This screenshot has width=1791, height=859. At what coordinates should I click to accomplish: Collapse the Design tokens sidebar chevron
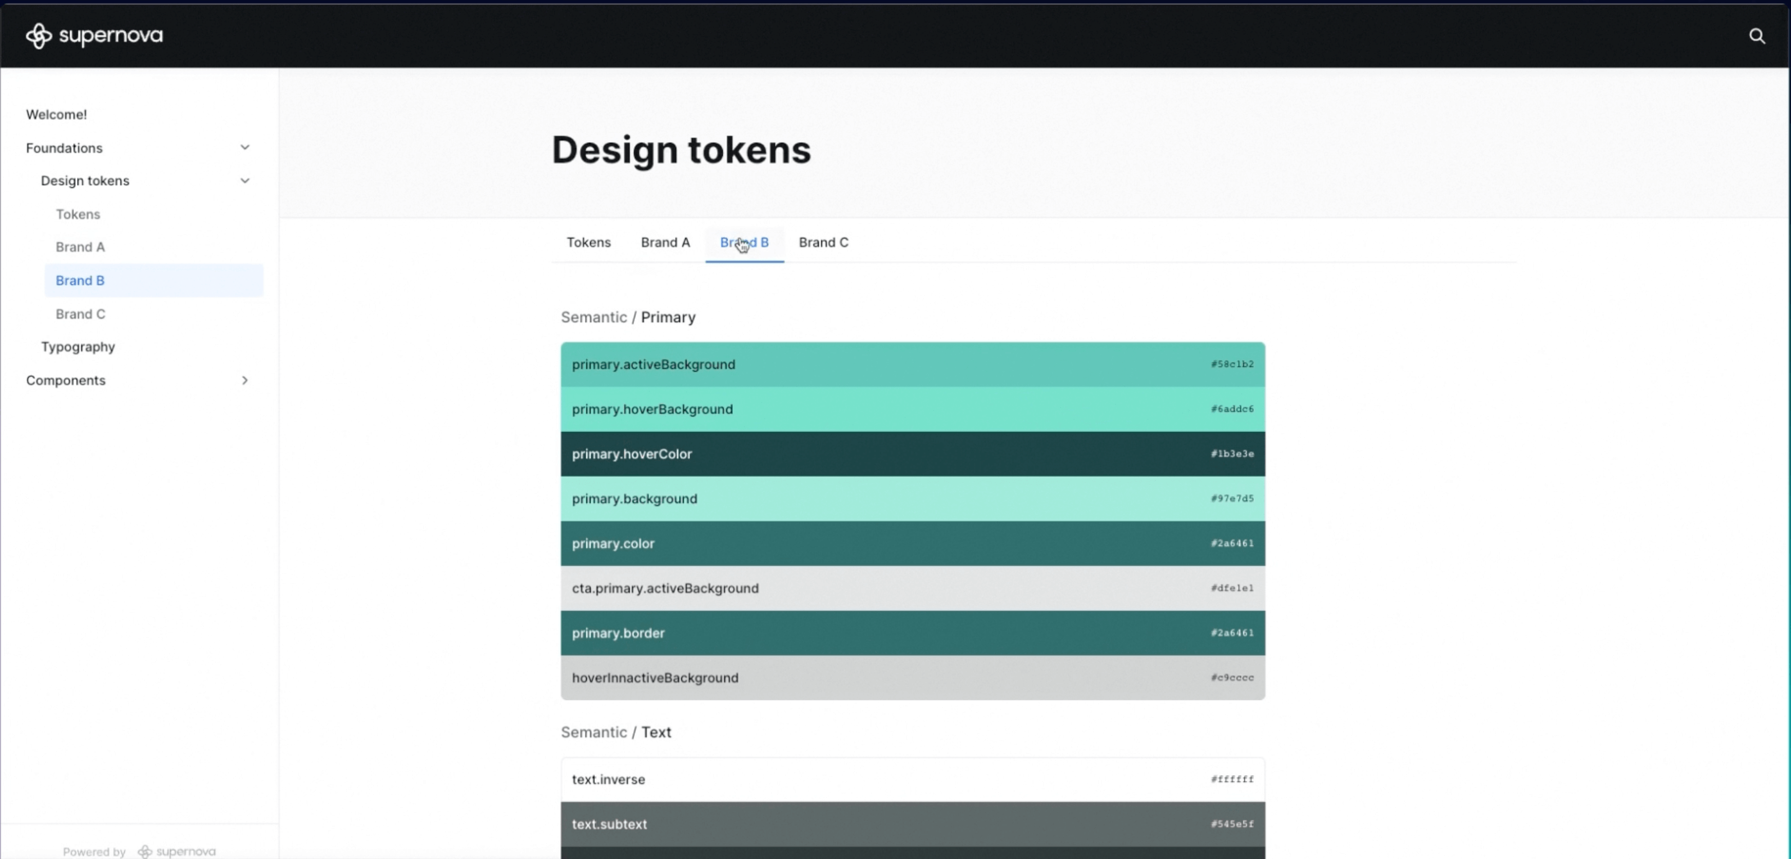(245, 181)
